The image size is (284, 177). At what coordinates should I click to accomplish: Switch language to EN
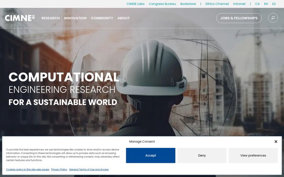[x=266, y=4]
